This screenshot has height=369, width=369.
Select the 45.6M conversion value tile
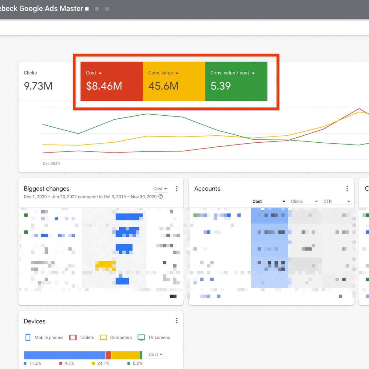click(x=174, y=81)
